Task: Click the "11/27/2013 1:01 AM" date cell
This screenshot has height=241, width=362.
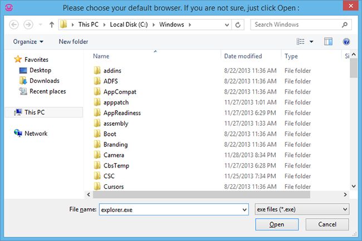Action: tap(250, 102)
